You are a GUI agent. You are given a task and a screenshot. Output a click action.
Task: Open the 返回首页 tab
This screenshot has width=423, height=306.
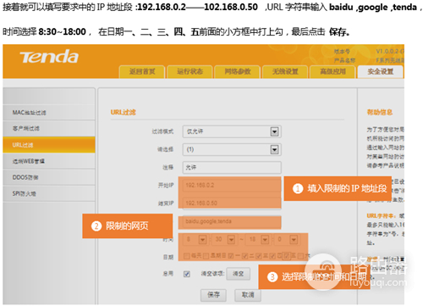[142, 71]
